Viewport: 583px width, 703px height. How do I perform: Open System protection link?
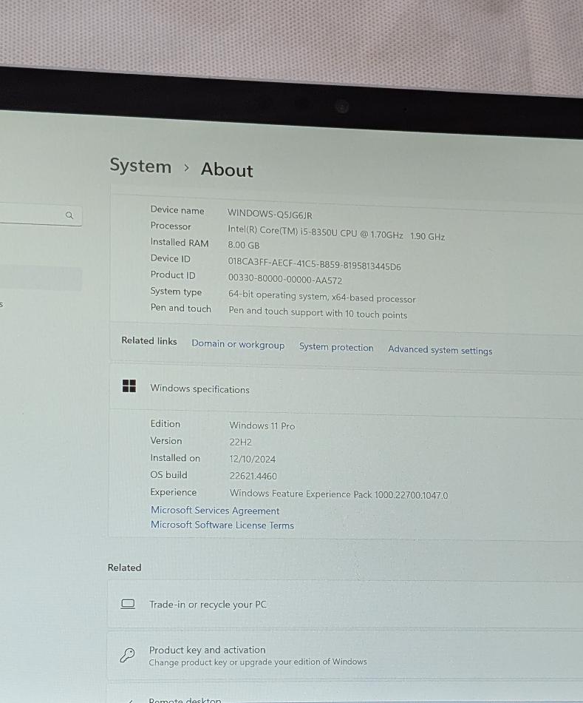pyautogui.click(x=336, y=347)
